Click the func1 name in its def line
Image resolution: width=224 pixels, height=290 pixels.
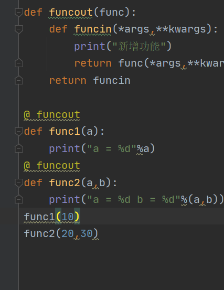[x=65, y=132]
